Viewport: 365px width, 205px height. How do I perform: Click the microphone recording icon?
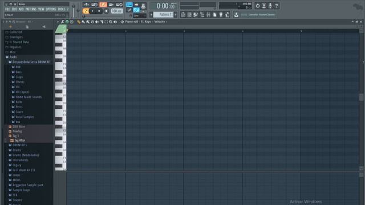(x=270, y=6)
